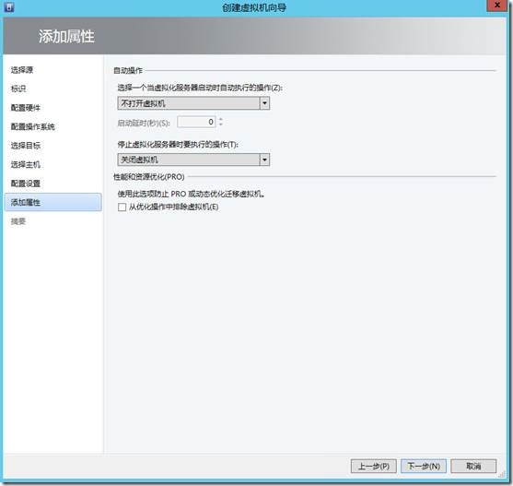This screenshot has height=486, width=513.
Task: Close the 创建虚拟机向导 window
Action: point(496,6)
